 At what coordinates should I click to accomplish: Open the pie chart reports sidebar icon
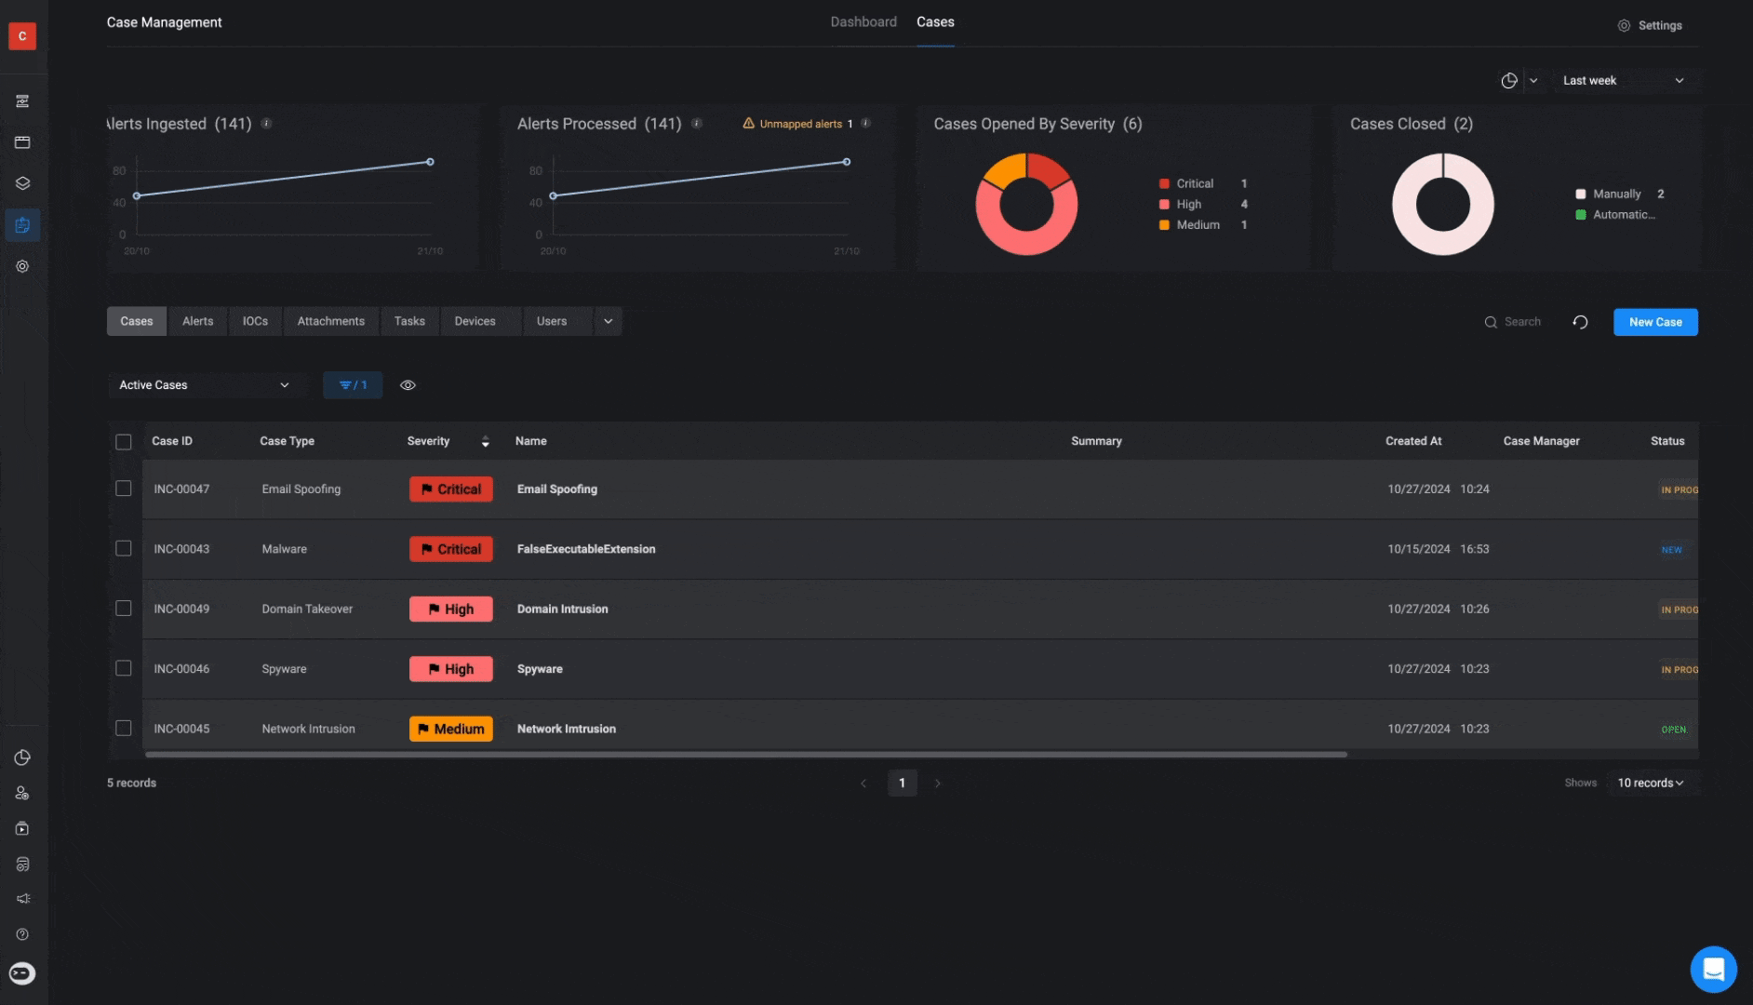(22, 757)
